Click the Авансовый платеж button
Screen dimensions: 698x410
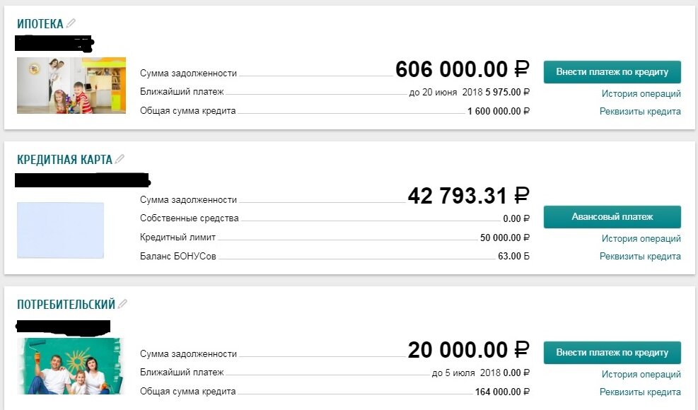click(x=612, y=217)
